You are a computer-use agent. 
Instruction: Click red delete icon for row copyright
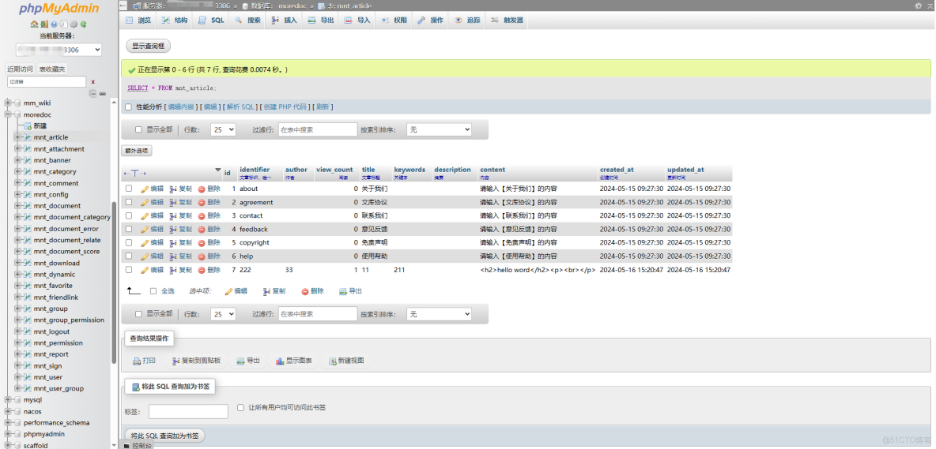[x=202, y=243]
